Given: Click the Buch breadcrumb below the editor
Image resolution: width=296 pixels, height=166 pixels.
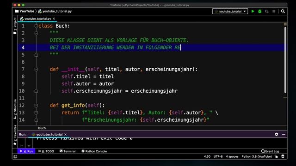Looking at the screenshot, I should [x=42, y=128].
